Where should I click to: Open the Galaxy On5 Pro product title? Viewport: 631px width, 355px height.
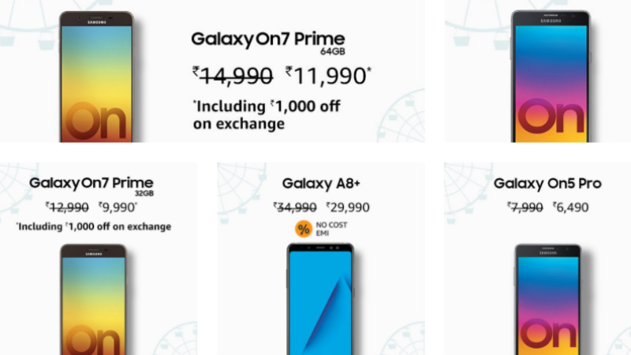click(x=547, y=184)
